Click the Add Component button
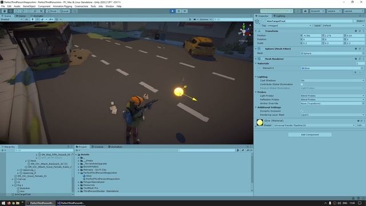This screenshot has height=206, width=366. (x=310, y=135)
